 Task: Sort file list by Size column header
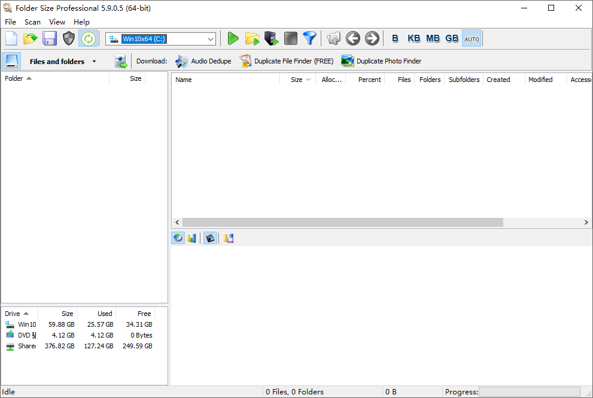[297, 80]
